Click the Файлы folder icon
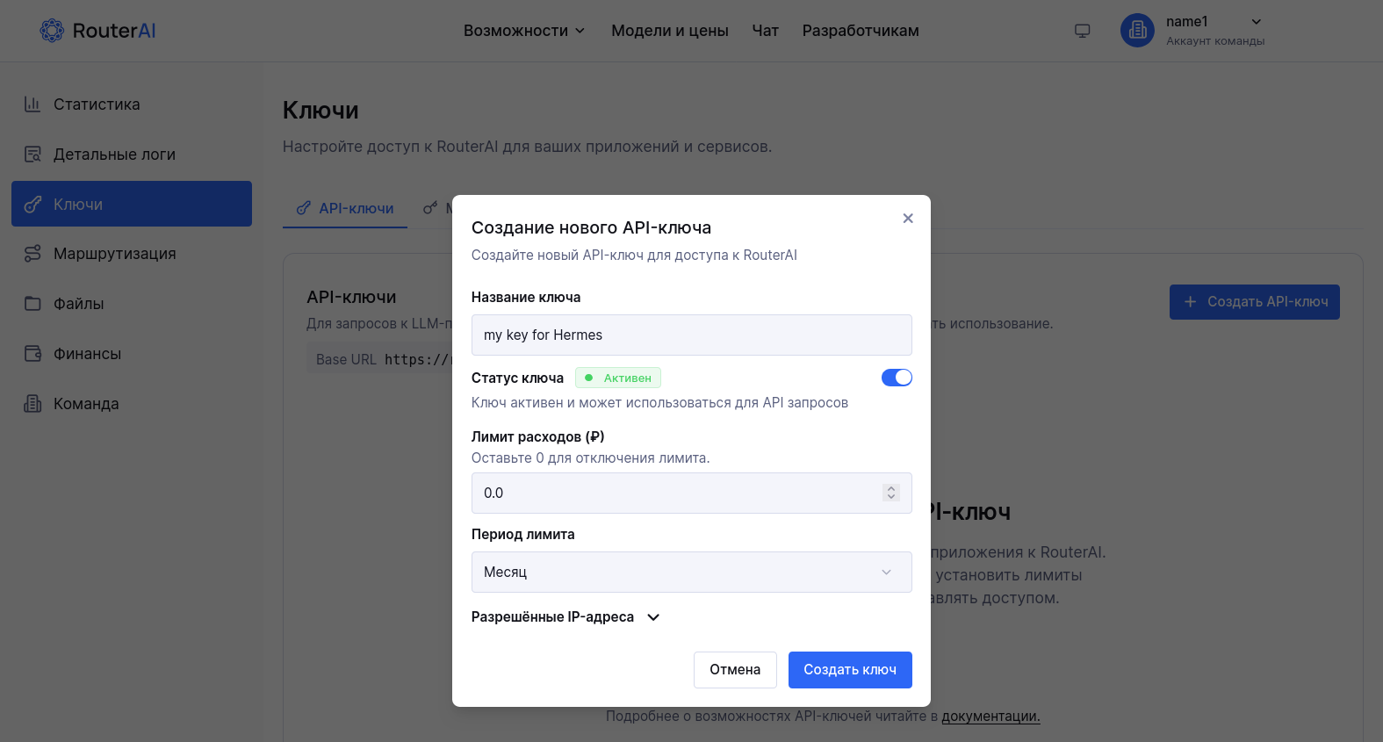The width and height of the screenshot is (1383, 742). click(32, 303)
